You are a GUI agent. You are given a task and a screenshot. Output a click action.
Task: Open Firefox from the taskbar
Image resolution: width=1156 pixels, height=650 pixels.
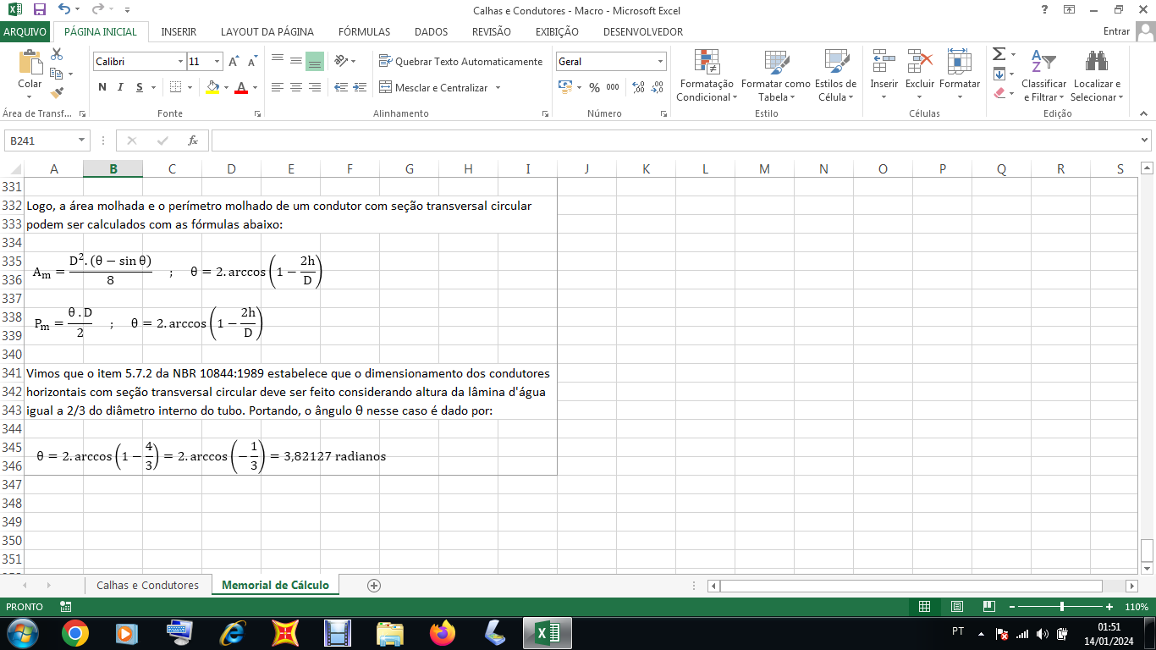442,632
